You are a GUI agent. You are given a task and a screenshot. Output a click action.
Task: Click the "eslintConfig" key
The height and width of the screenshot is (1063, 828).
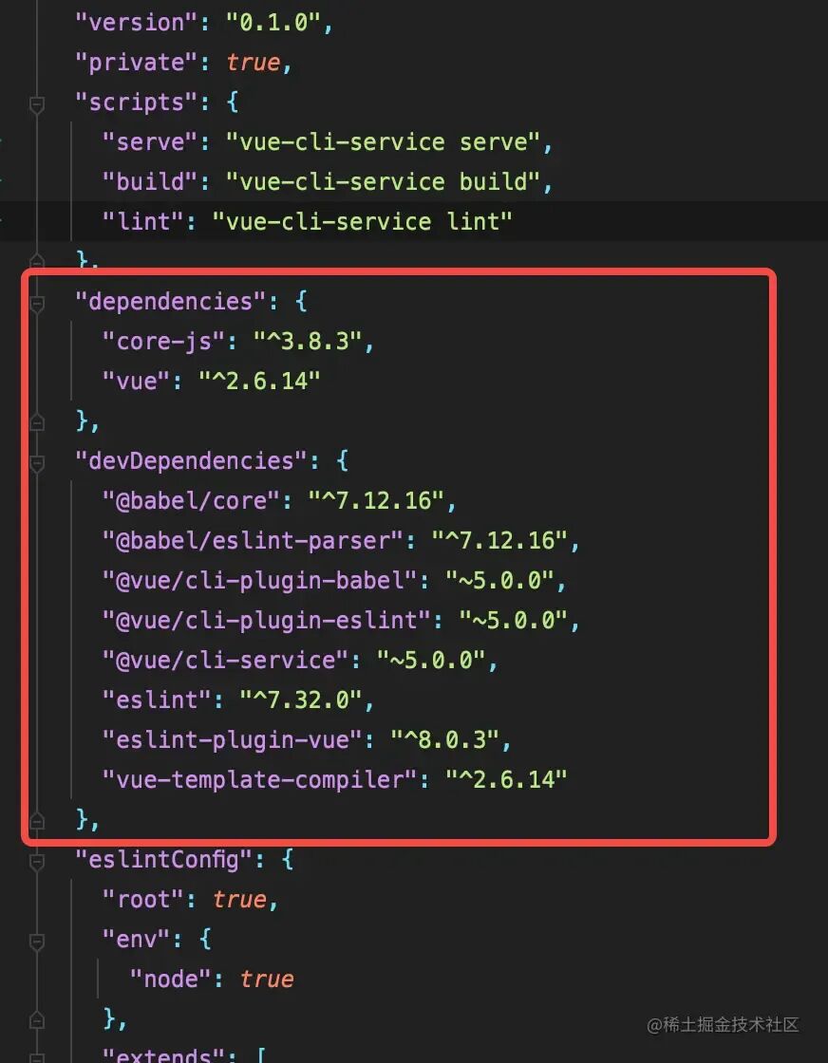coord(163,860)
